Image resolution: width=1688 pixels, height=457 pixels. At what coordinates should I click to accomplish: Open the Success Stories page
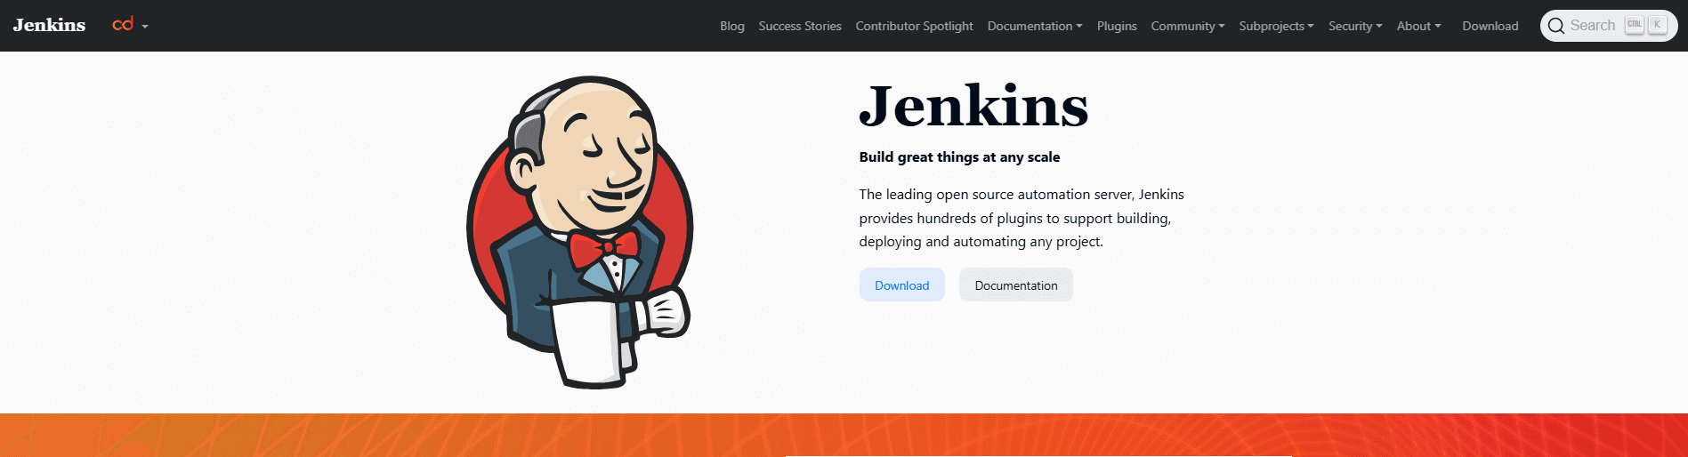tap(800, 26)
